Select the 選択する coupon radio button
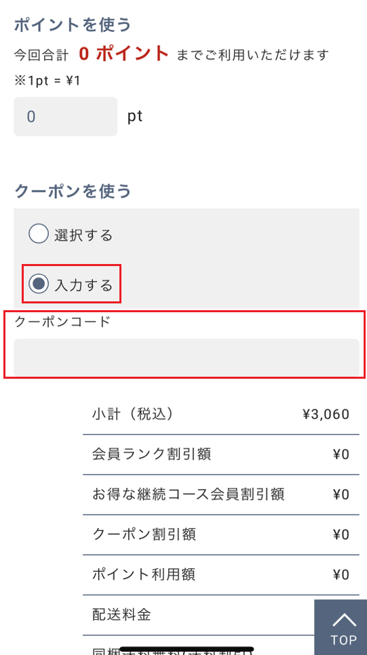The image size is (367, 655). pos(39,234)
